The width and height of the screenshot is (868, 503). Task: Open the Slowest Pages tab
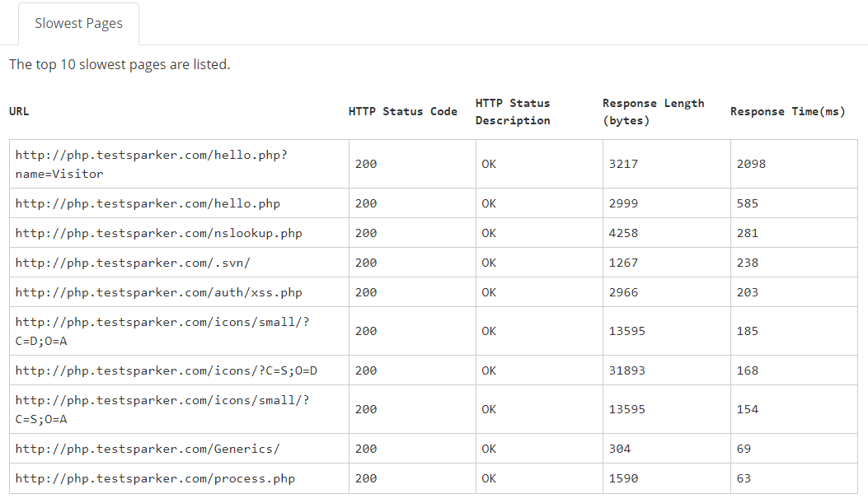[78, 24]
